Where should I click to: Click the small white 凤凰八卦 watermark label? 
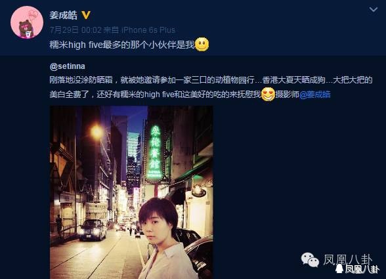click(362, 269)
